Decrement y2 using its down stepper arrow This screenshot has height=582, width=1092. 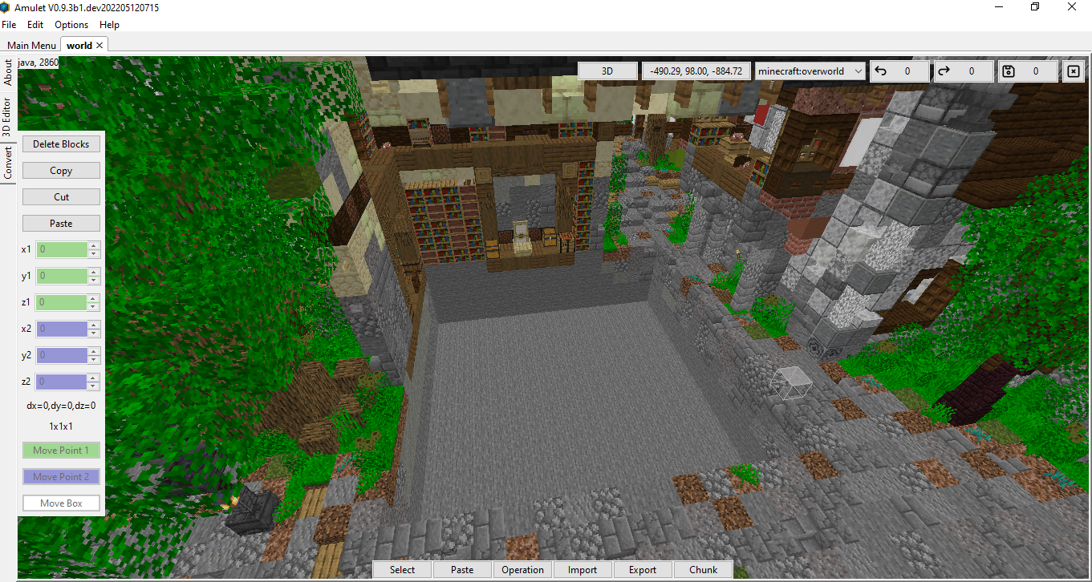[95, 358]
